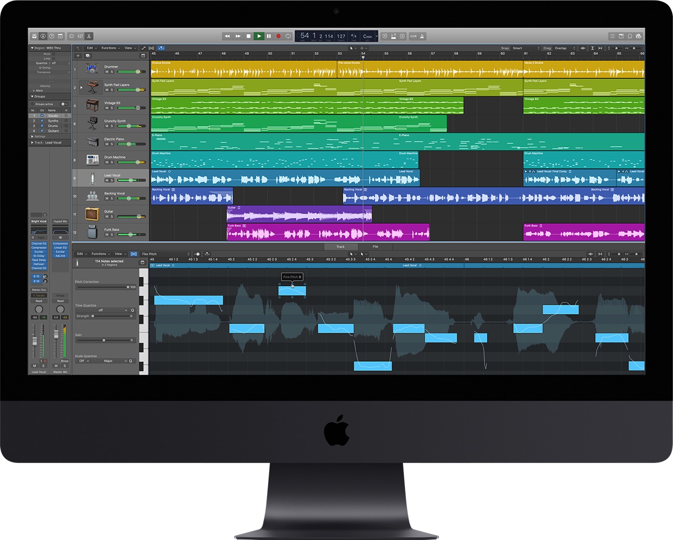Toggle Cycle mode in the transport
The image size is (673, 540).
coord(288,36)
